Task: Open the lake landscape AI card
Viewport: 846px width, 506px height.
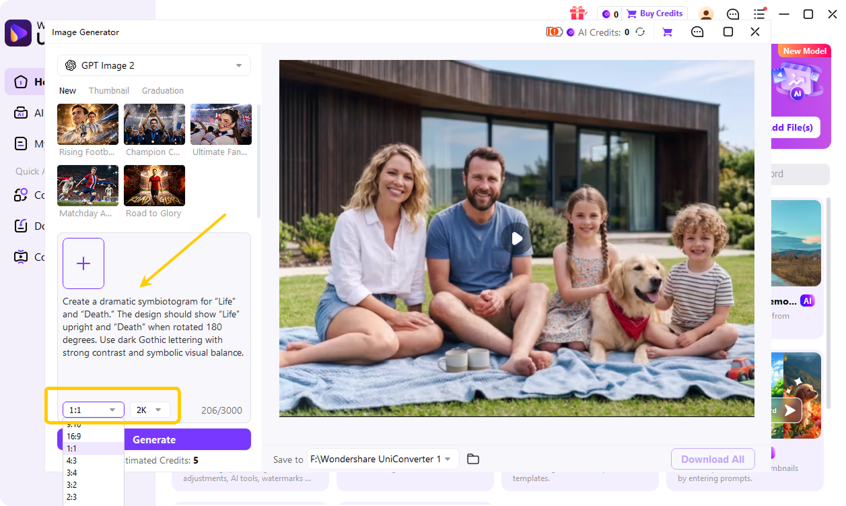Action: point(796,243)
